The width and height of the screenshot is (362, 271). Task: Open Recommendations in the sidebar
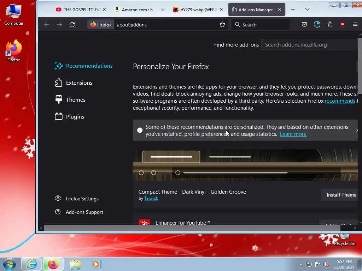tap(83, 66)
